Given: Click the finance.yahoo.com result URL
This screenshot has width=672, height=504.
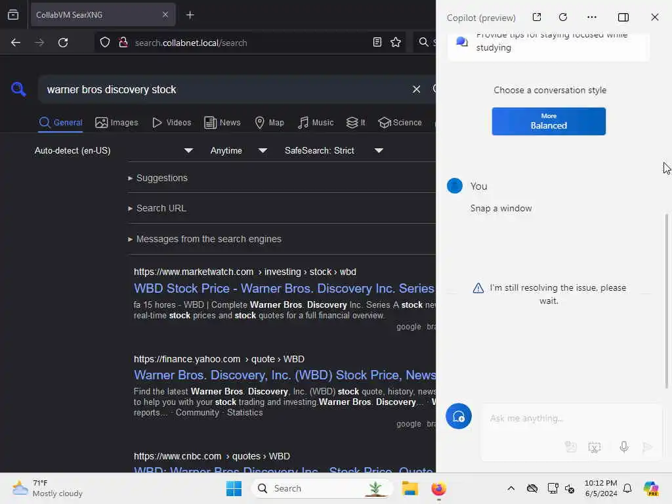Looking at the screenshot, I should point(219,359).
